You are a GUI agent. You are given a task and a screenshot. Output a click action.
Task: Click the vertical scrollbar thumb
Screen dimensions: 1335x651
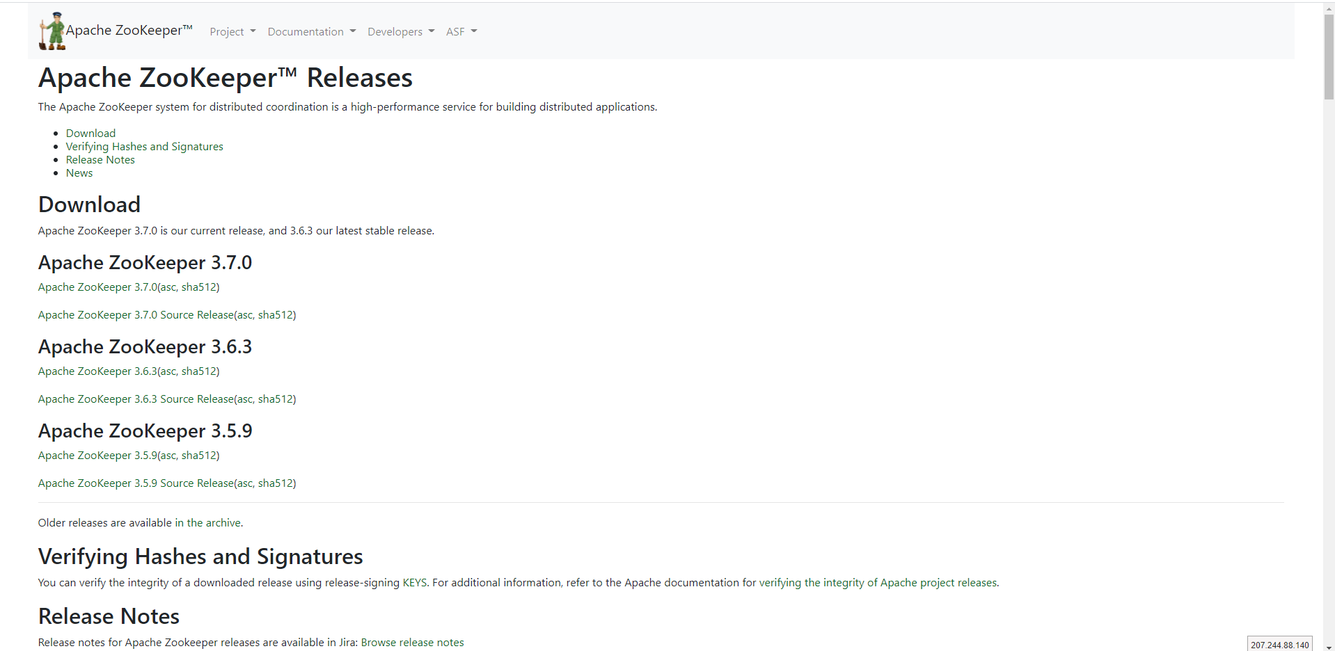tap(1329, 57)
